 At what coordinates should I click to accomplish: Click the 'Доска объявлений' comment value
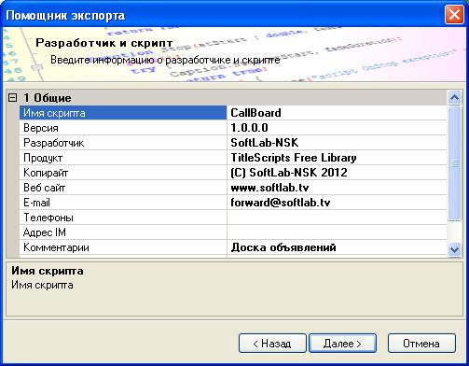(338, 247)
